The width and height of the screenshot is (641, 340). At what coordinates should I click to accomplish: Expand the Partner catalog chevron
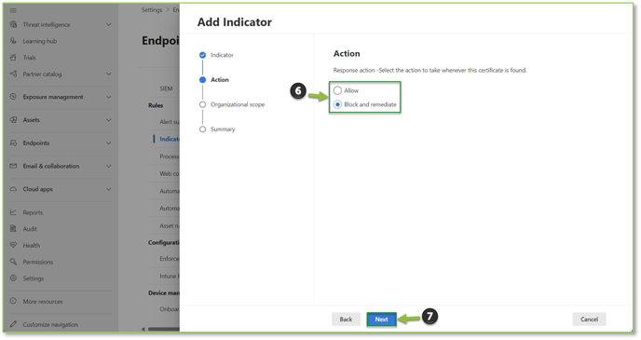[109, 74]
